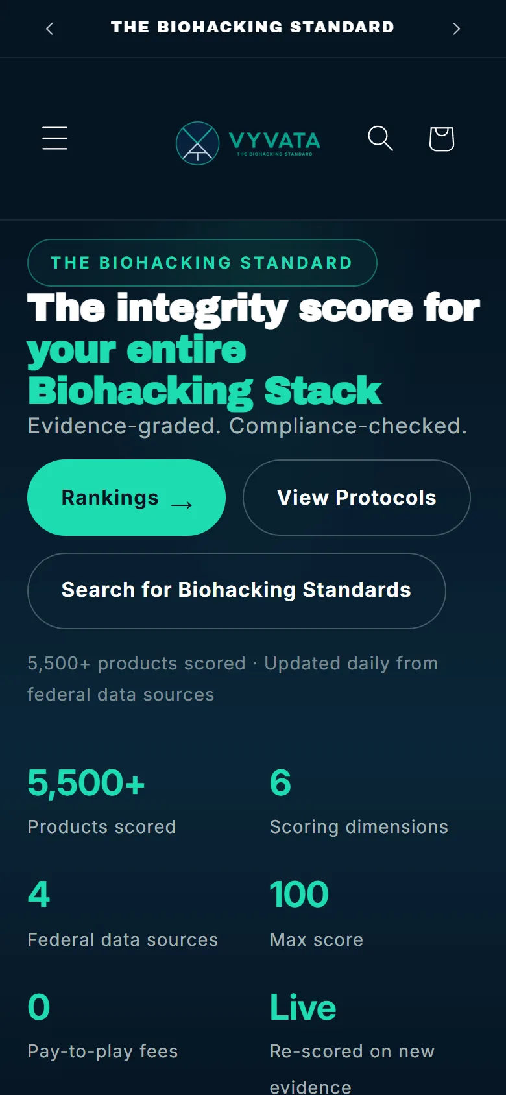
Task: Click the Updated daily from federal sources text
Action: (x=232, y=679)
